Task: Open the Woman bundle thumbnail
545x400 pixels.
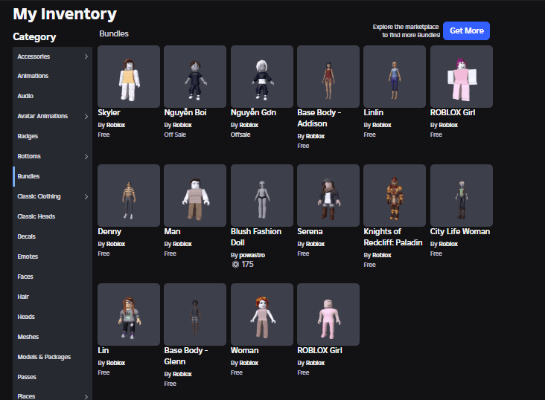Action: [x=262, y=314]
